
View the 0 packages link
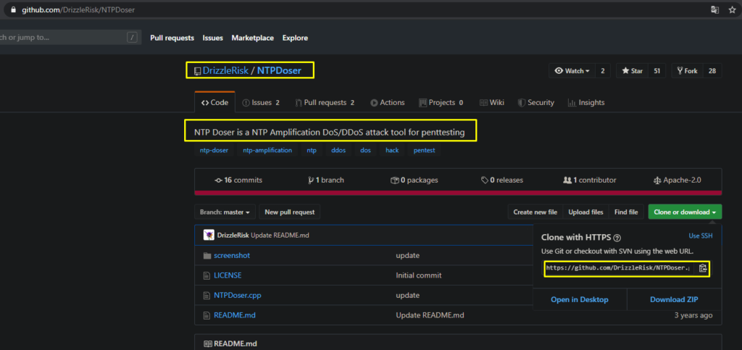coord(414,180)
